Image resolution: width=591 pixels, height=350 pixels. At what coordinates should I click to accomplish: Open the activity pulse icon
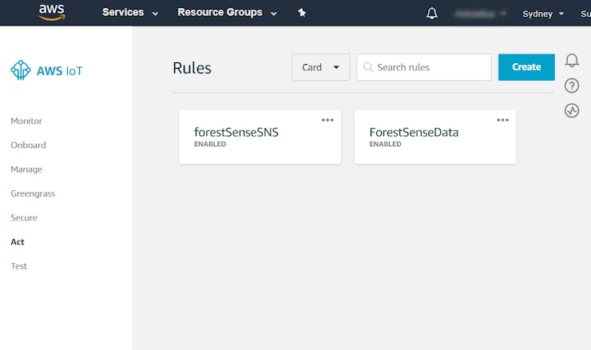(x=572, y=110)
